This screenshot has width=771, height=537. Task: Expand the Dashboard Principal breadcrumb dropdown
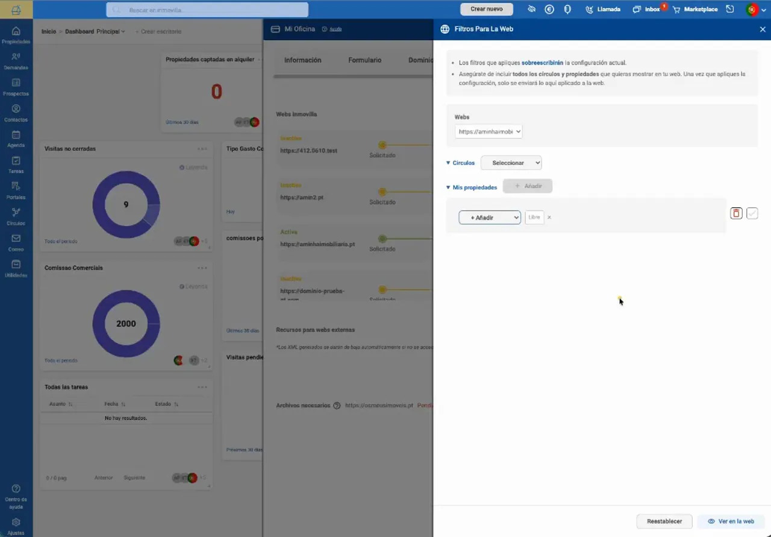pos(95,31)
